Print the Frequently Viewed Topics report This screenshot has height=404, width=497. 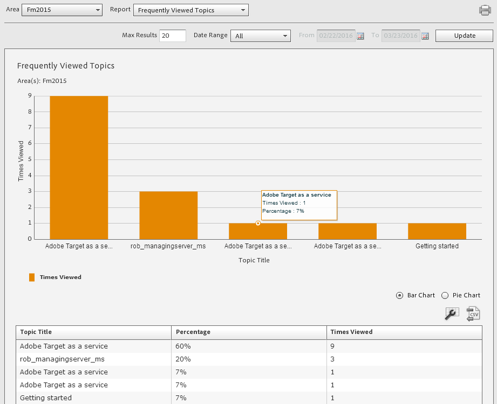coord(485,9)
